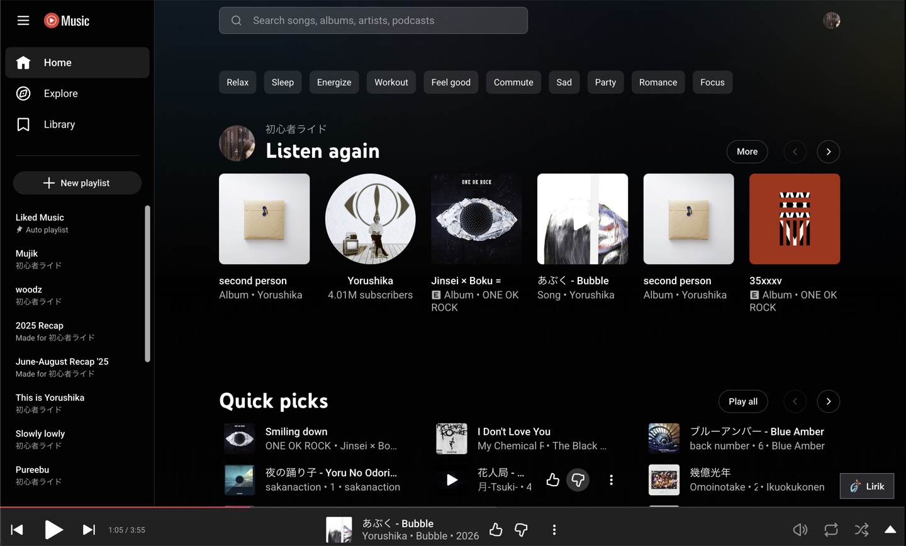Skip to previous track

[18, 530]
